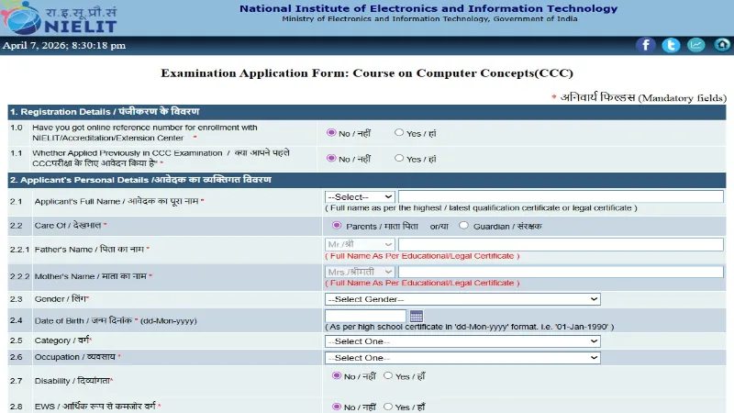The width and height of the screenshot is (734, 413).
Task: Click the National Institute of Electronics heading
Action: click(428, 8)
